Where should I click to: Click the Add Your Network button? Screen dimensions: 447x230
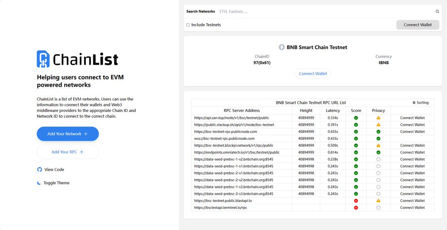(x=68, y=134)
